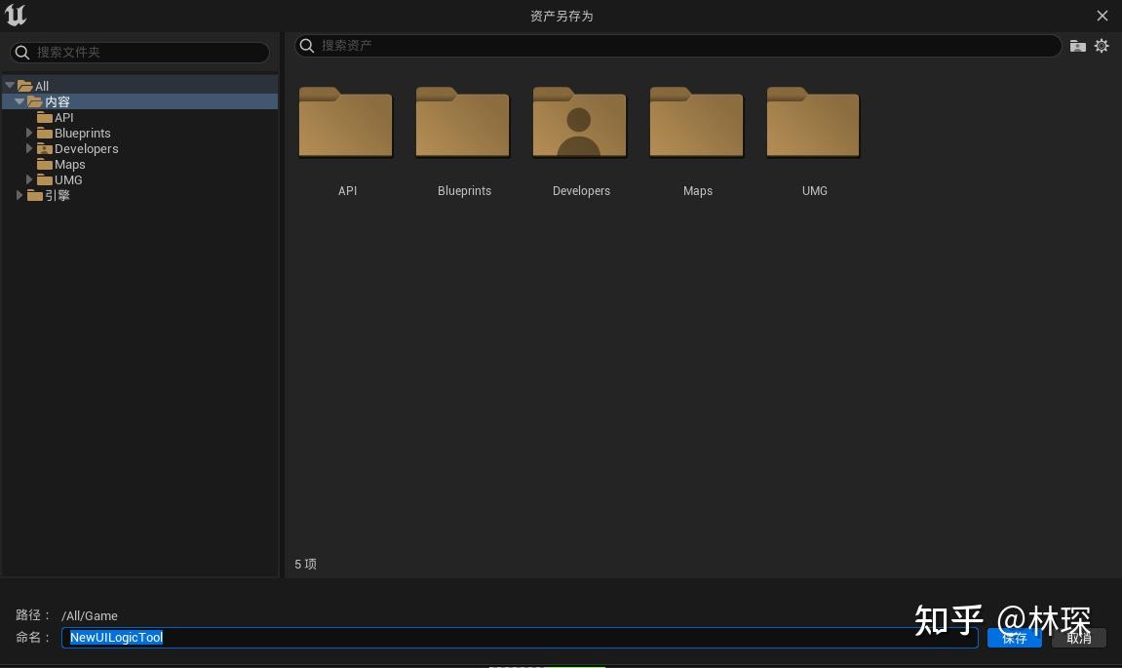Toggle the Developers folder visibility icon
The image size is (1122, 668).
[x=1076, y=46]
